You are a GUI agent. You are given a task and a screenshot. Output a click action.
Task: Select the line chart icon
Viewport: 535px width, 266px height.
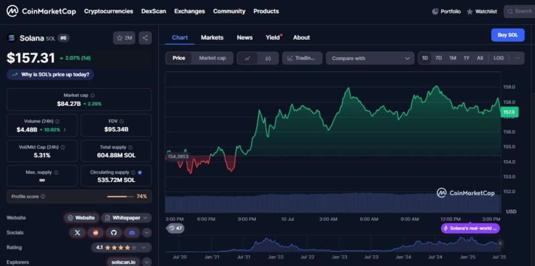coord(248,58)
